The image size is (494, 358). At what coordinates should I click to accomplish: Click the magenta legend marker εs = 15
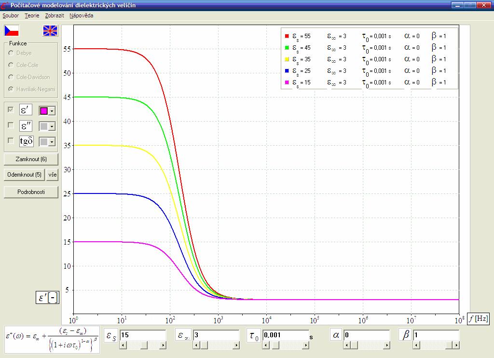(287, 82)
